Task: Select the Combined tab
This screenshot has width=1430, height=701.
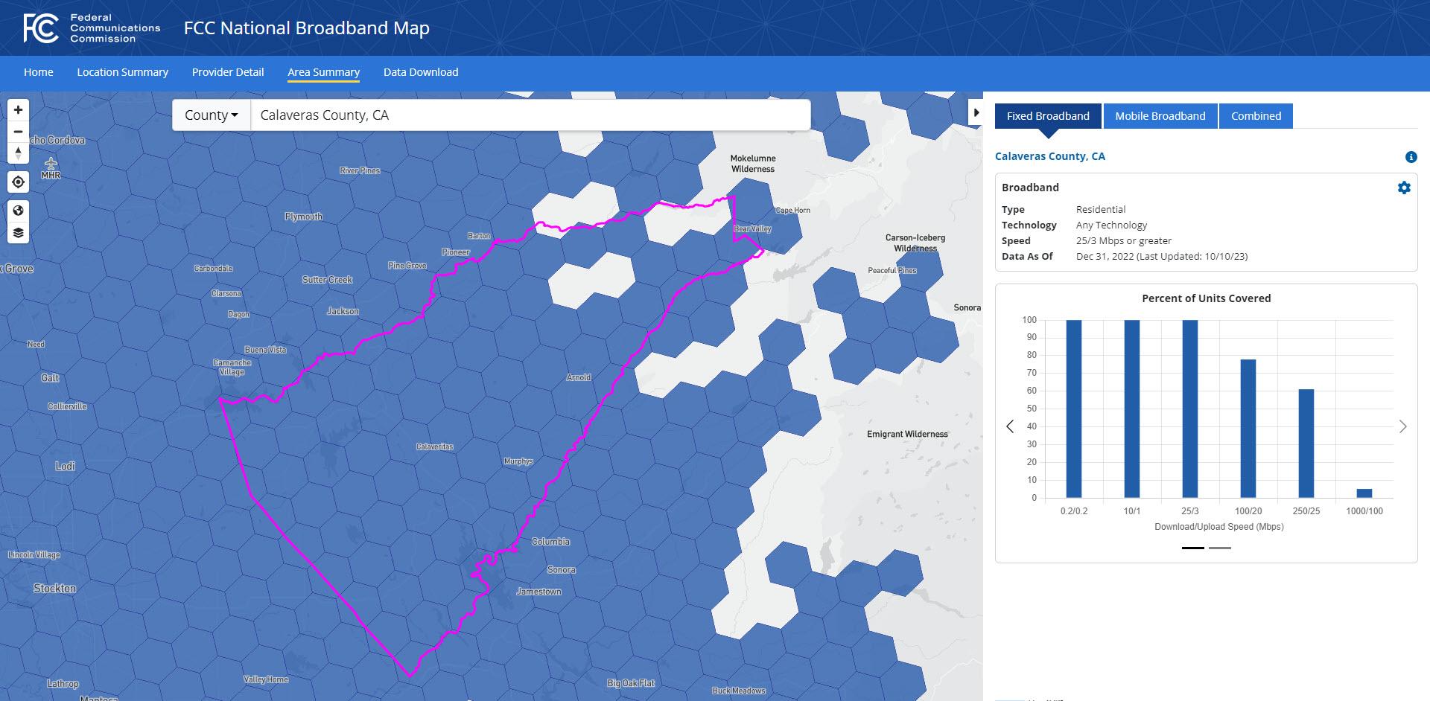Action: pyautogui.click(x=1256, y=116)
